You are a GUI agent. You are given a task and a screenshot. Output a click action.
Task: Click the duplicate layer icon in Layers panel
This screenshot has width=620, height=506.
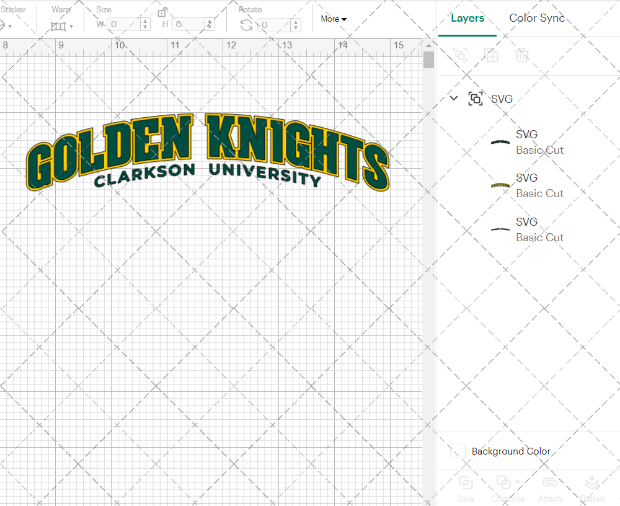tap(491, 55)
